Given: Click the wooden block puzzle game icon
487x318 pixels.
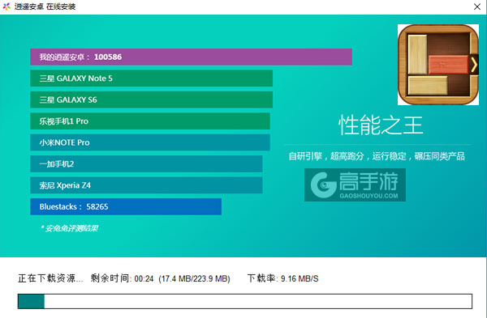Looking at the screenshot, I should tap(438, 65).
